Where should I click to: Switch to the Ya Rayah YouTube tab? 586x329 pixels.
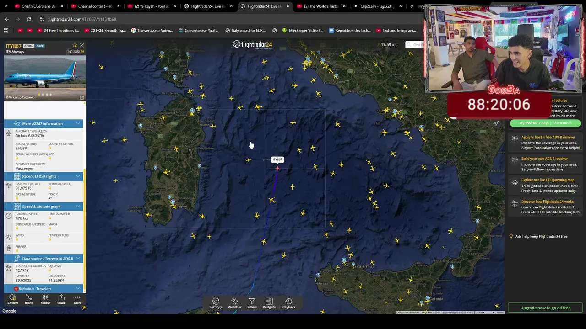click(x=152, y=6)
